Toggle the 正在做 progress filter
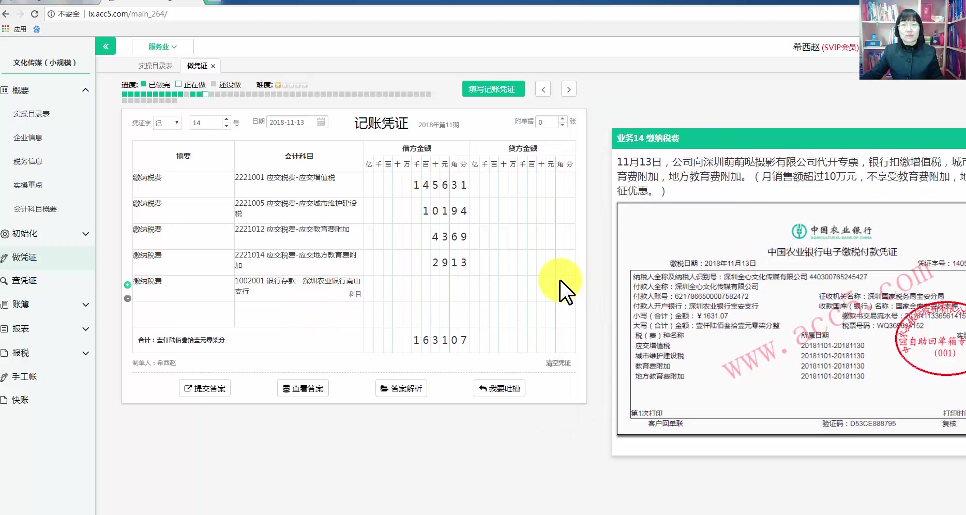The width and height of the screenshot is (966, 515). [179, 84]
